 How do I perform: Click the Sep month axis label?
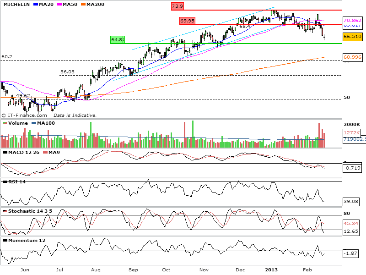(x=133, y=270)
